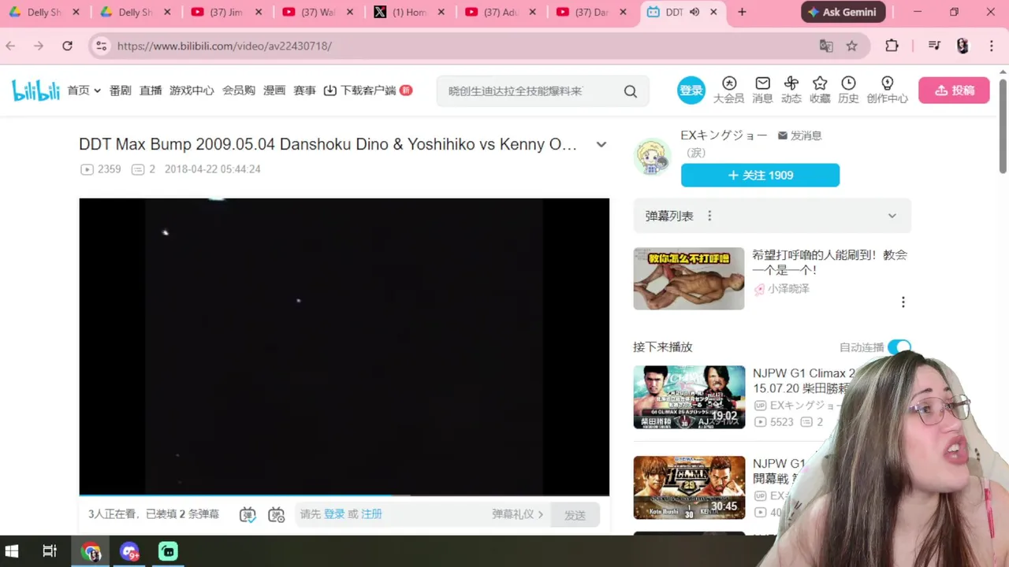This screenshot has width=1009, height=567.
Task: Open 赛事 nav item
Action: coord(304,91)
